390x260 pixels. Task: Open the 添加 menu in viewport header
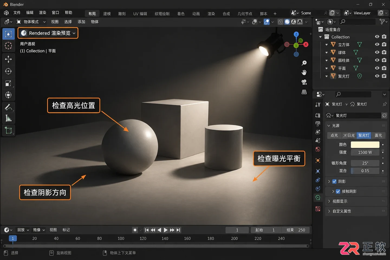pyautogui.click(x=81, y=22)
